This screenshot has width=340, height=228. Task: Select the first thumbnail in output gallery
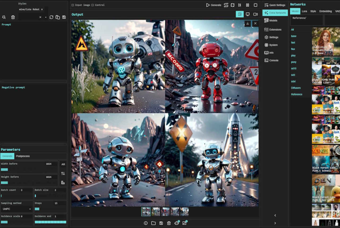pyautogui.click(x=146, y=212)
